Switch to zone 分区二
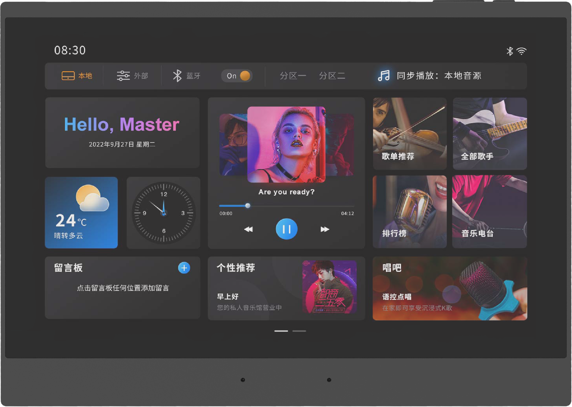 point(333,76)
